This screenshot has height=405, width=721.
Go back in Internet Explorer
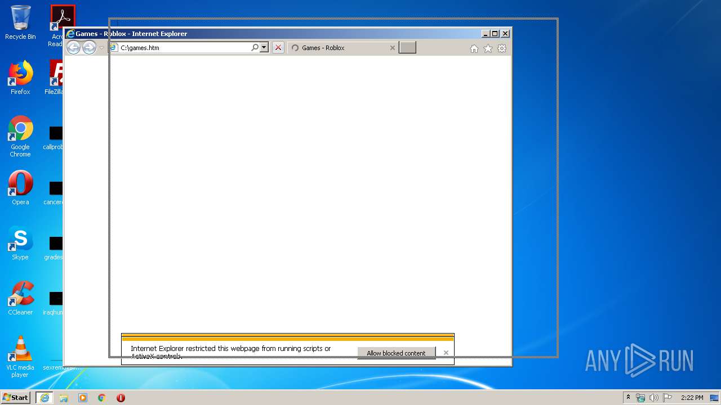click(73, 48)
